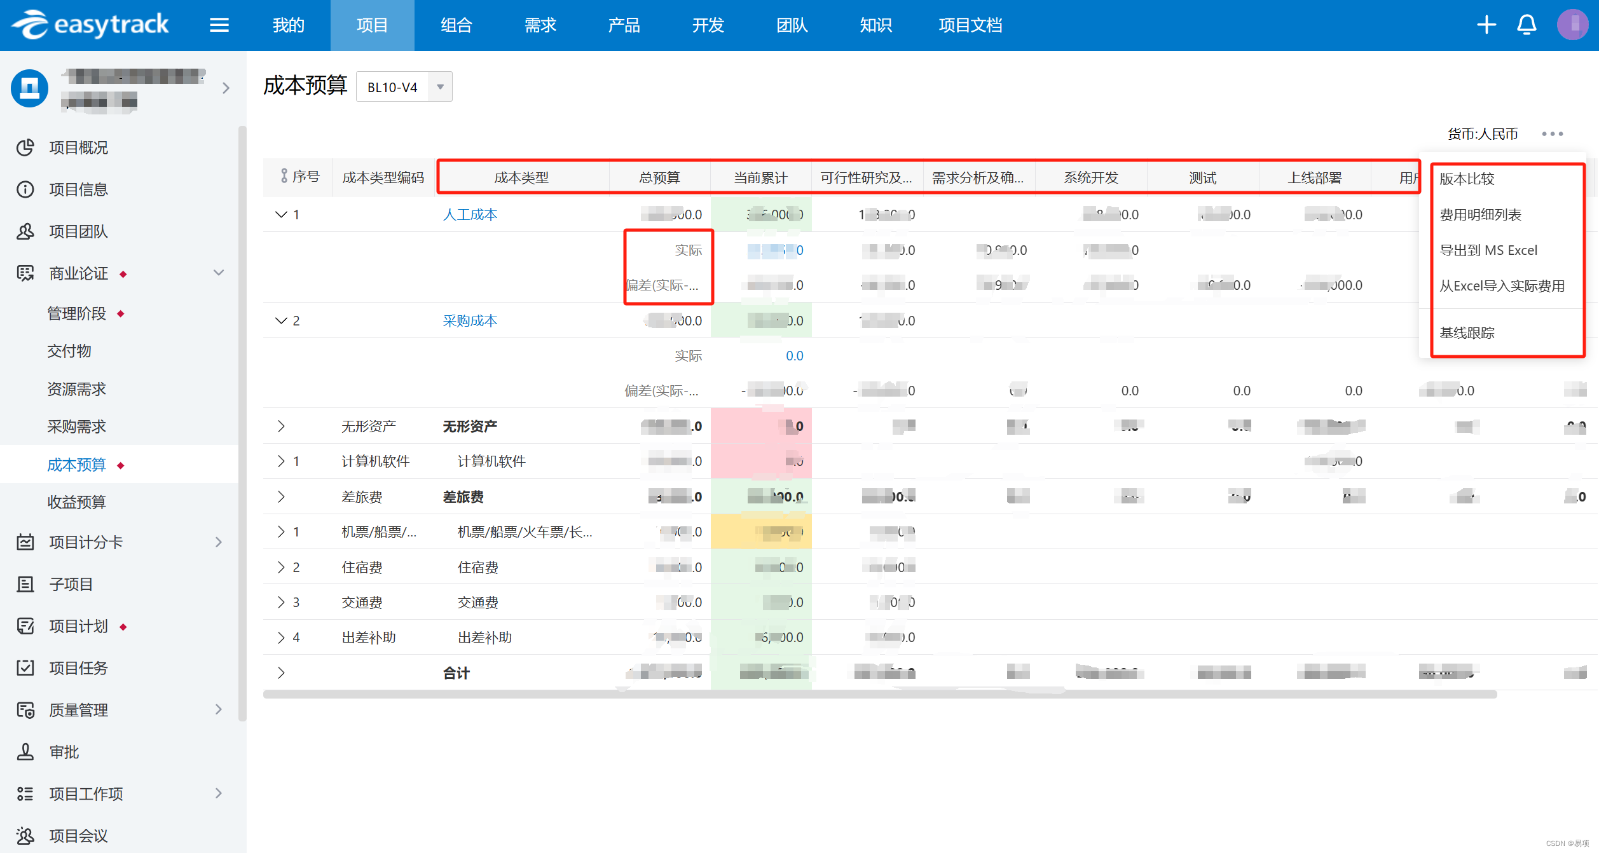Go to 资源需求 in sidebar
1599x853 pixels.
pyautogui.click(x=77, y=389)
